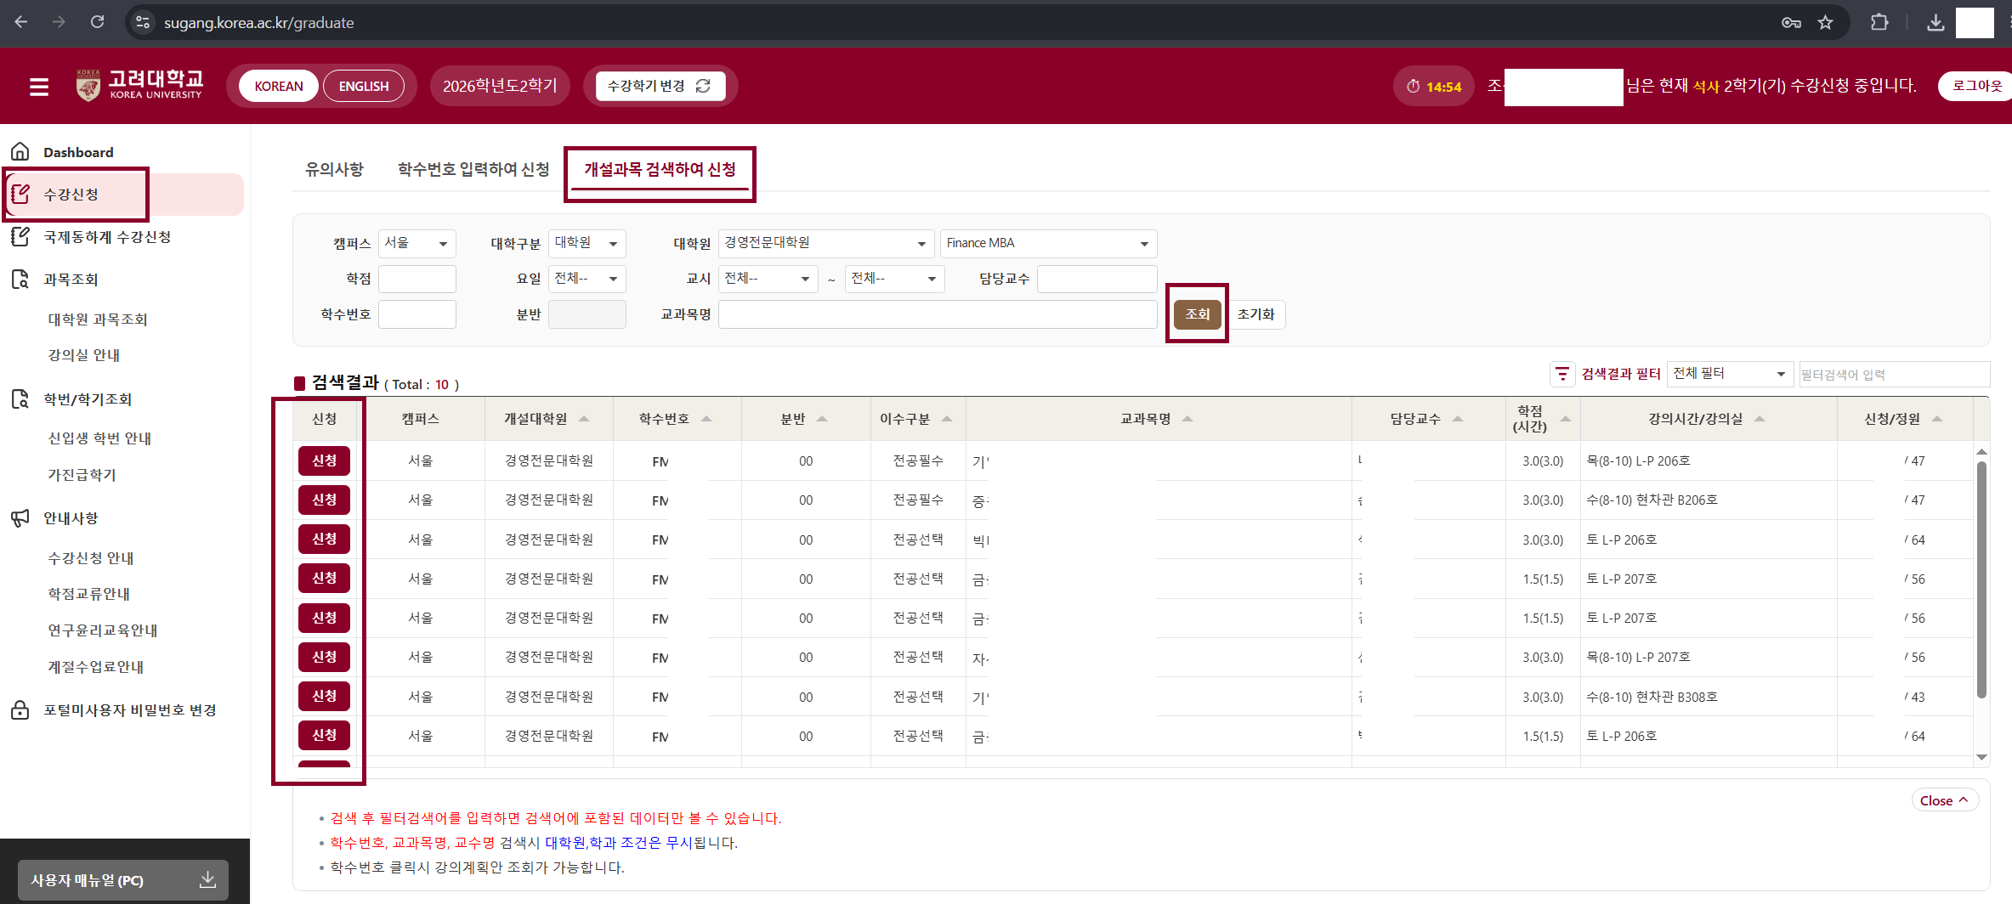This screenshot has width=2012, height=904.
Task: Open the hamburger menu icon
Action: (39, 87)
